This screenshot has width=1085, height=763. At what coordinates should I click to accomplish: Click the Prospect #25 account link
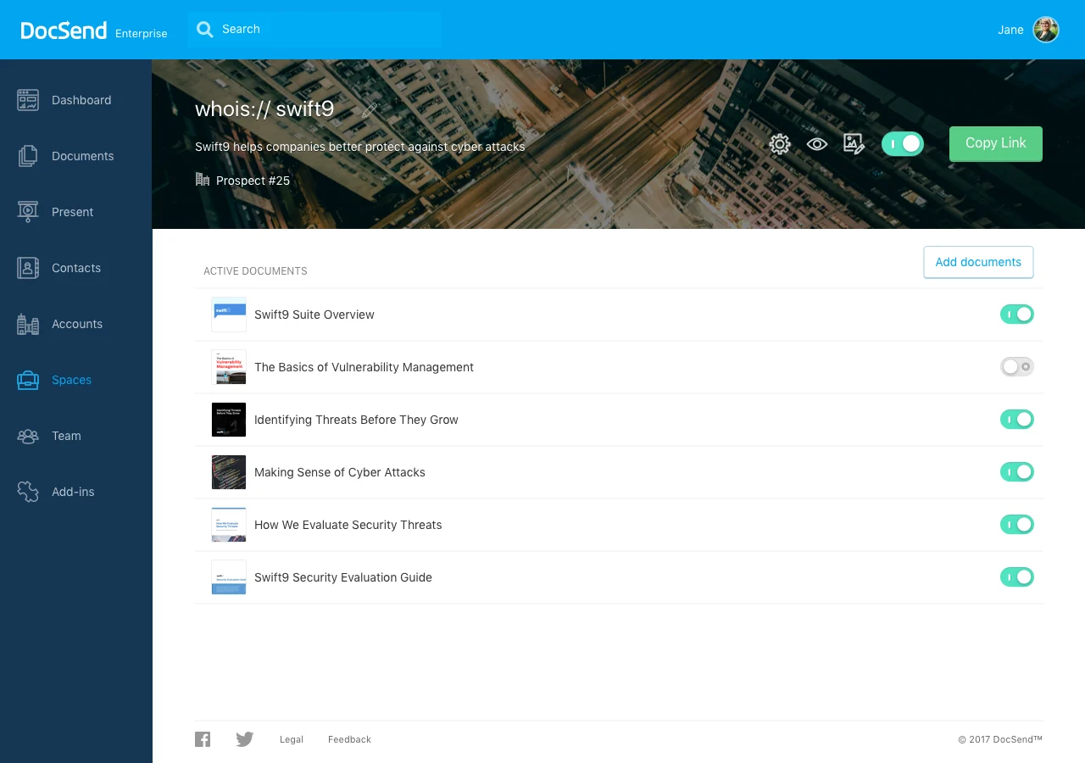point(253,181)
